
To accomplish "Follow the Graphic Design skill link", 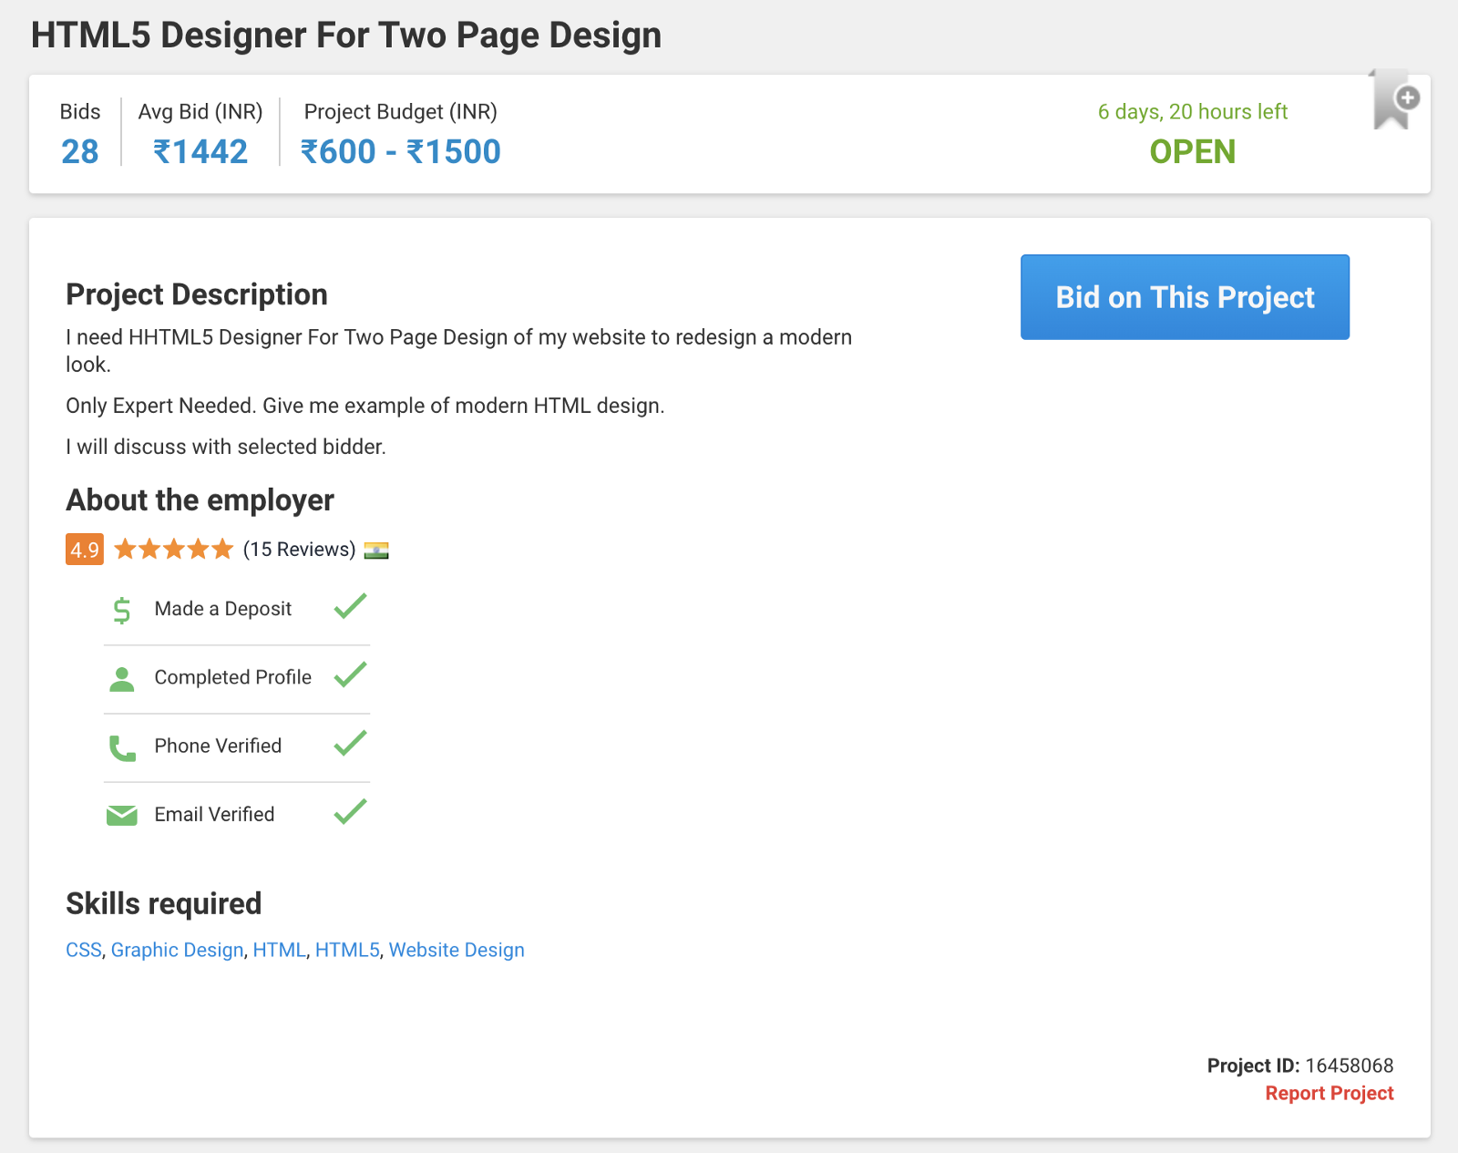I will click(177, 950).
